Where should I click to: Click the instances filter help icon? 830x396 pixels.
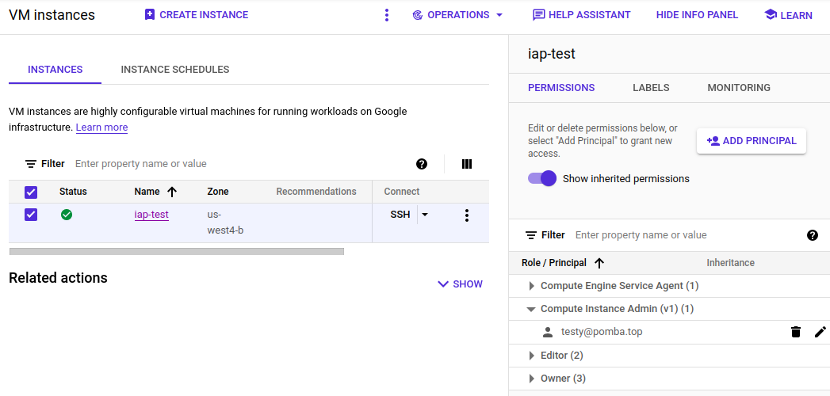pyautogui.click(x=422, y=164)
